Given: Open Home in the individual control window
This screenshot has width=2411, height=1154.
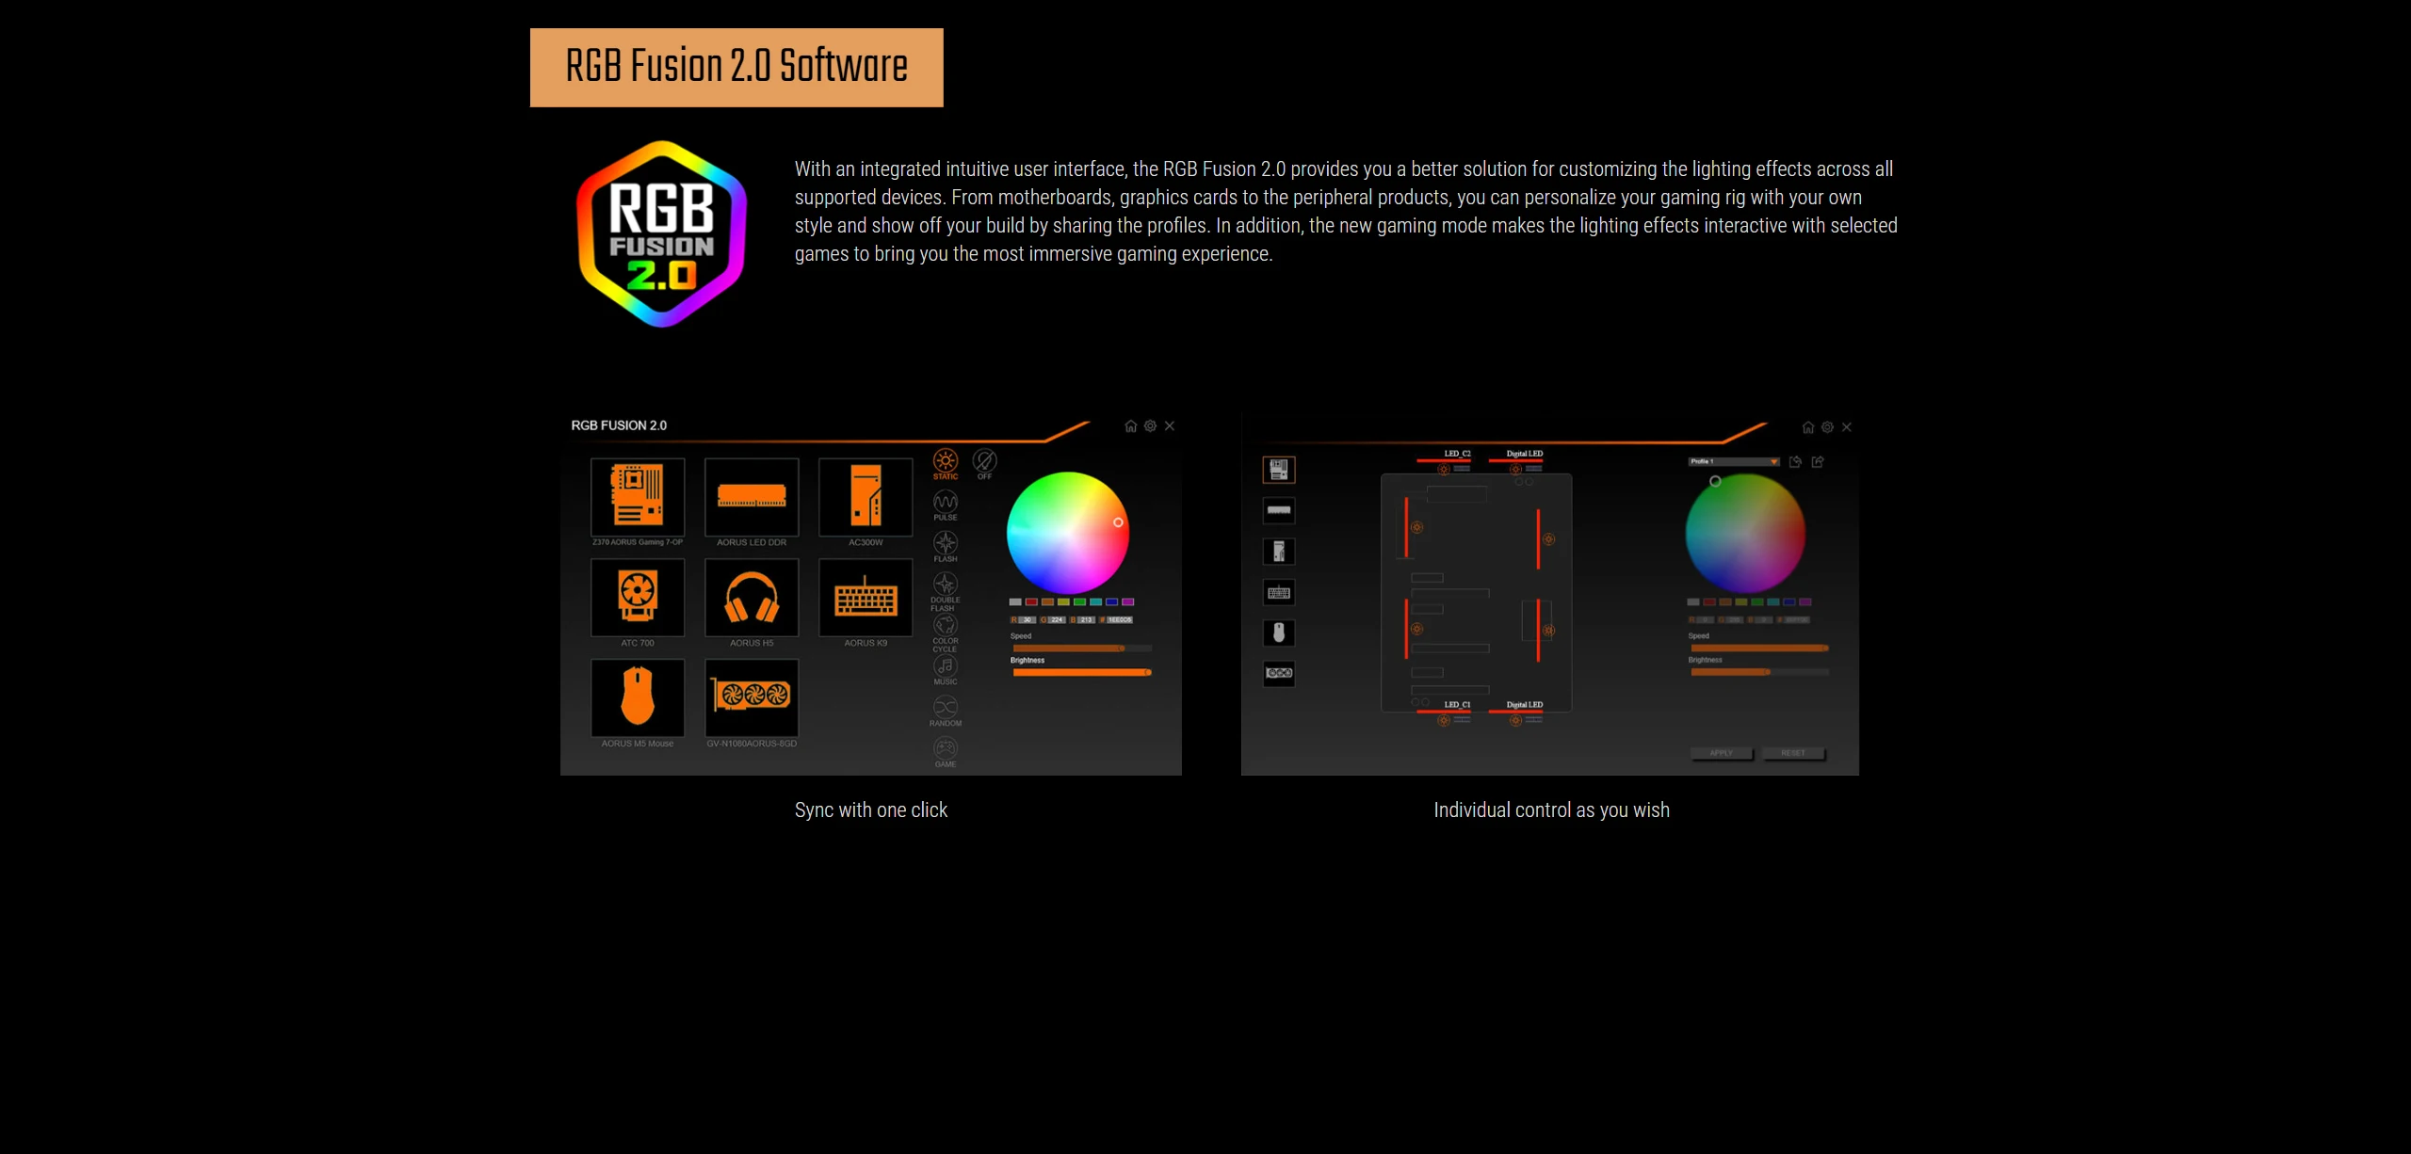Looking at the screenshot, I should click(1807, 427).
